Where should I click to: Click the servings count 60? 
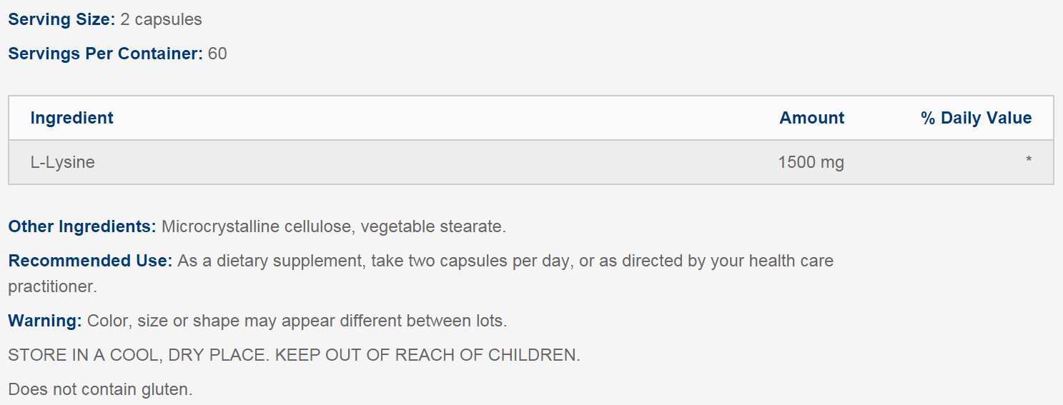[x=217, y=54]
